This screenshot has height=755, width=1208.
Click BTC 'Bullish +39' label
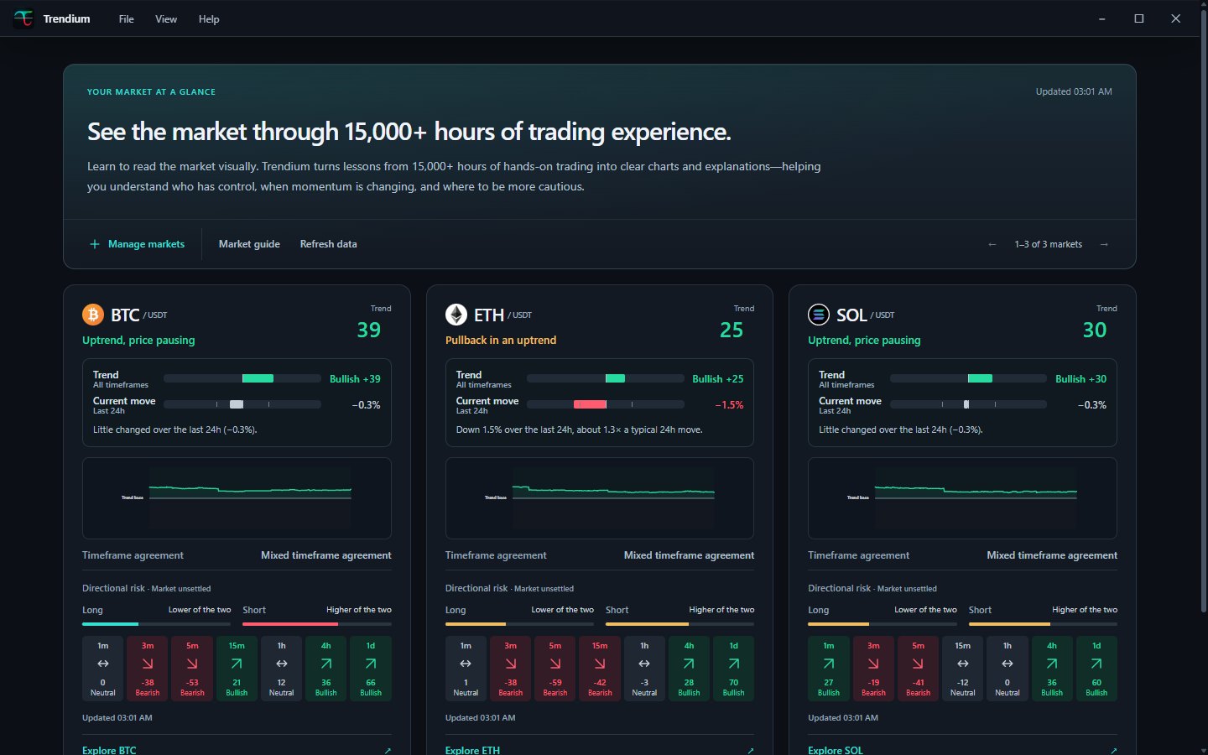coord(355,379)
